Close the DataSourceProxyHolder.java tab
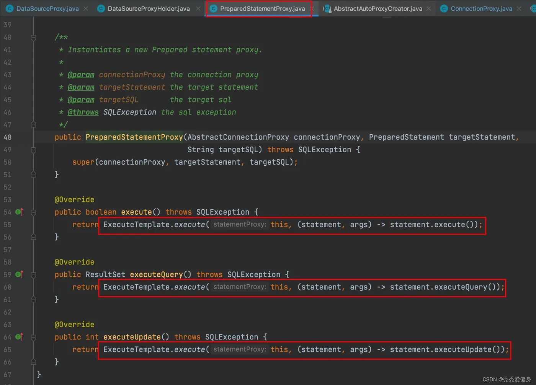Viewport: 536px width, 385px height. (x=198, y=8)
